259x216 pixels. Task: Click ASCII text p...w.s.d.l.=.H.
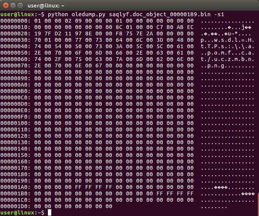(x=227, y=40)
